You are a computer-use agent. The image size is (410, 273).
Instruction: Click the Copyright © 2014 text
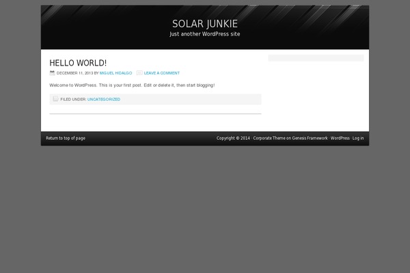pyautogui.click(x=233, y=138)
